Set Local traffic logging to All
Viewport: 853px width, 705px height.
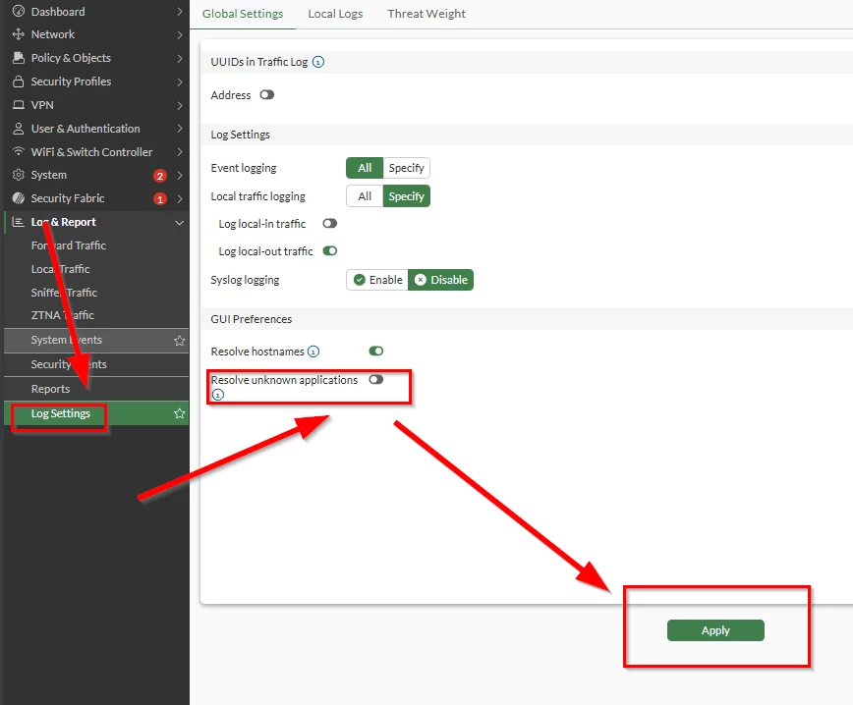coord(365,196)
